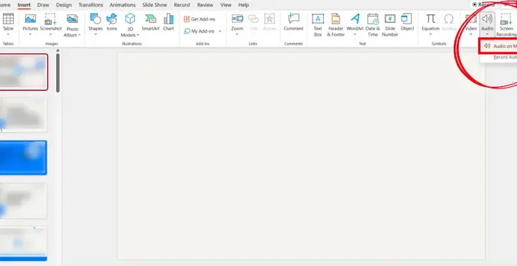Switch to the Draw tab

(x=43, y=5)
